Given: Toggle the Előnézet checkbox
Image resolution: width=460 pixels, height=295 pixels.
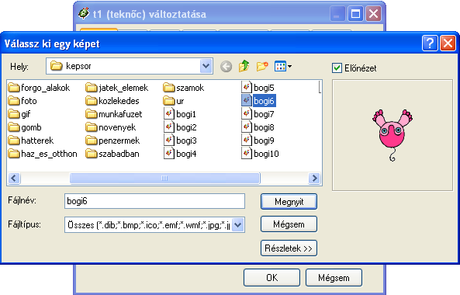Looking at the screenshot, I should click(x=337, y=68).
